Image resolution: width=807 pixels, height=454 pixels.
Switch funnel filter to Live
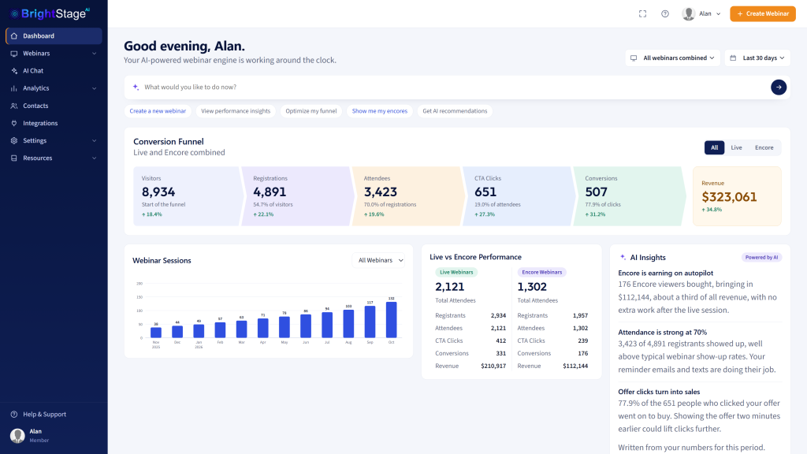(x=737, y=147)
